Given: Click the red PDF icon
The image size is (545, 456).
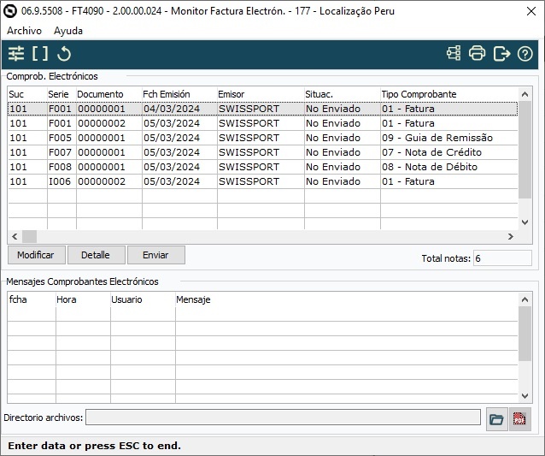Looking at the screenshot, I should (519, 419).
